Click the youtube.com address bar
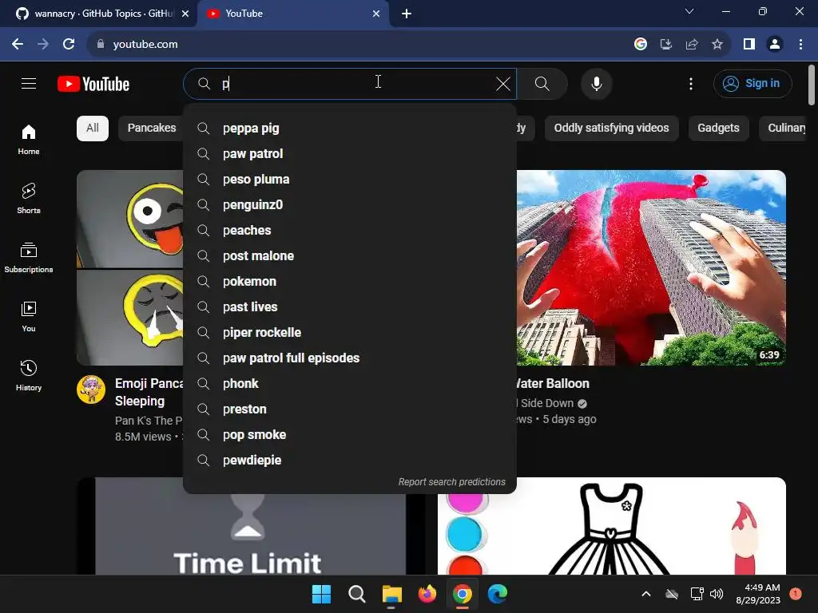Viewport: 818px width, 613px height. point(360,45)
